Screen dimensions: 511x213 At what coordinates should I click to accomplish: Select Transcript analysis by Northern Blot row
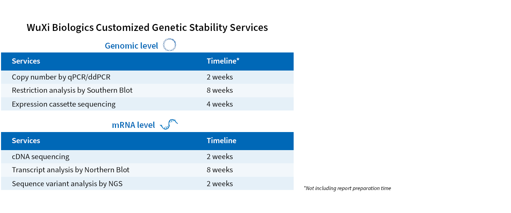(71, 170)
